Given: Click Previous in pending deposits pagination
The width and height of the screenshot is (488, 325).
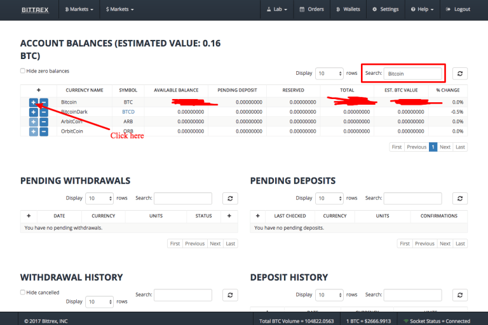Looking at the screenshot, I should [x=424, y=244].
